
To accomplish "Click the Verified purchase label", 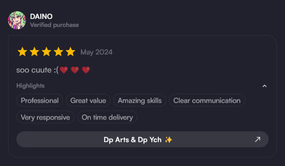I will pos(54,25).
